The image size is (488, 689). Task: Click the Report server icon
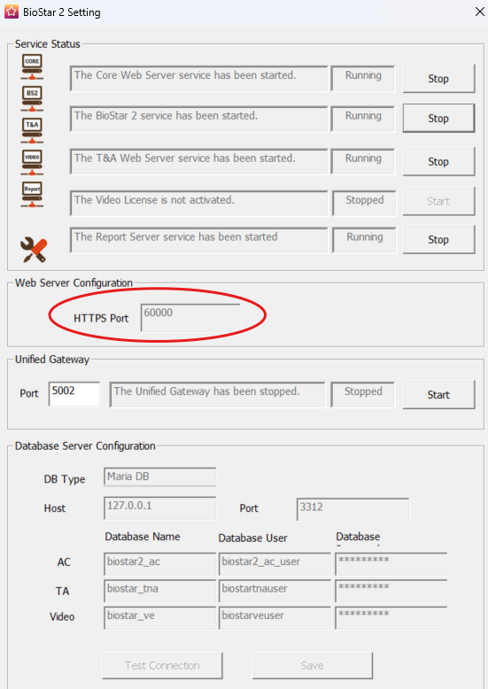pos(32,194)
